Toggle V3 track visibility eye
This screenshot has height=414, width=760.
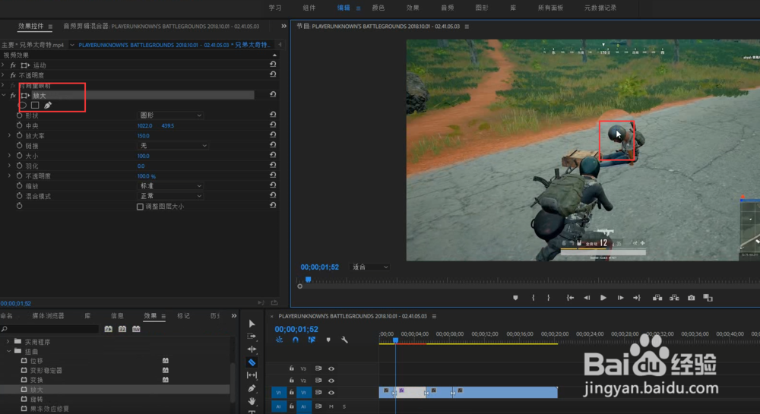331,368
